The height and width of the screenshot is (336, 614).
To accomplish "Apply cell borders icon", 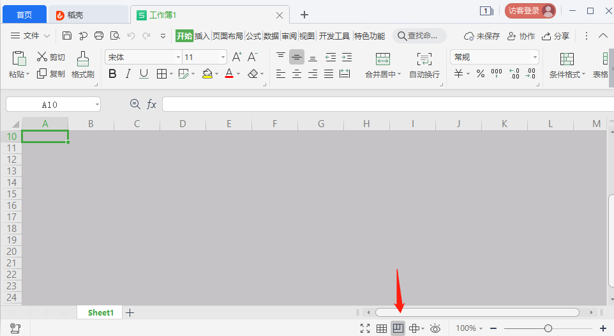I will [161, 73].
